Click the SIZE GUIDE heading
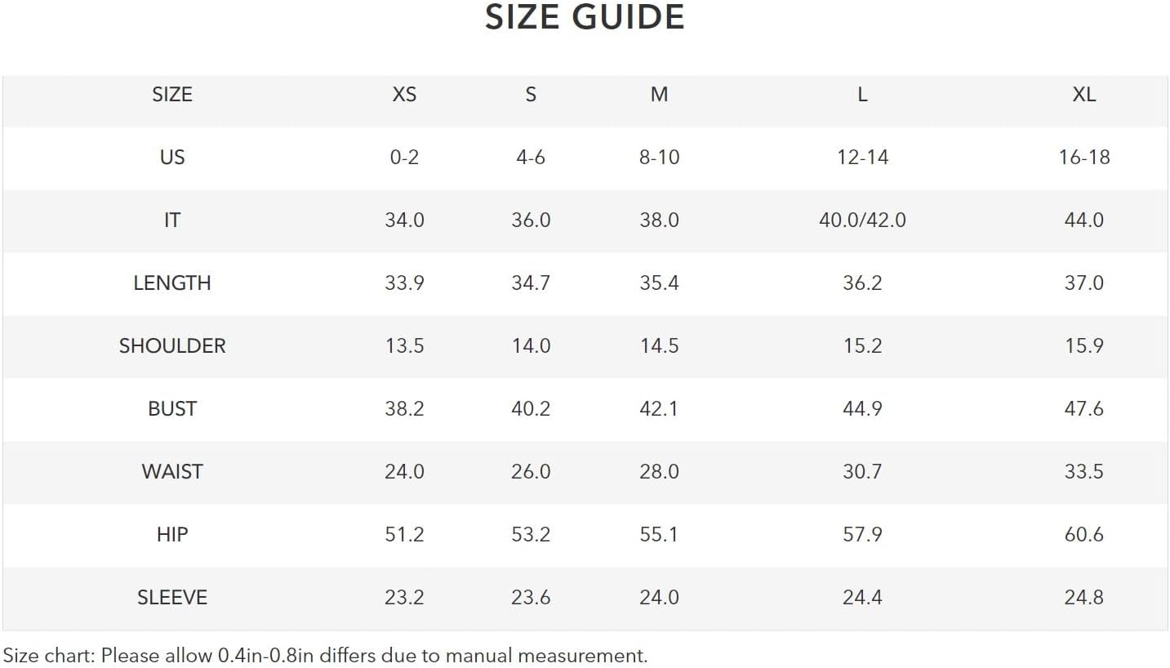 click(x=585, y=18)
